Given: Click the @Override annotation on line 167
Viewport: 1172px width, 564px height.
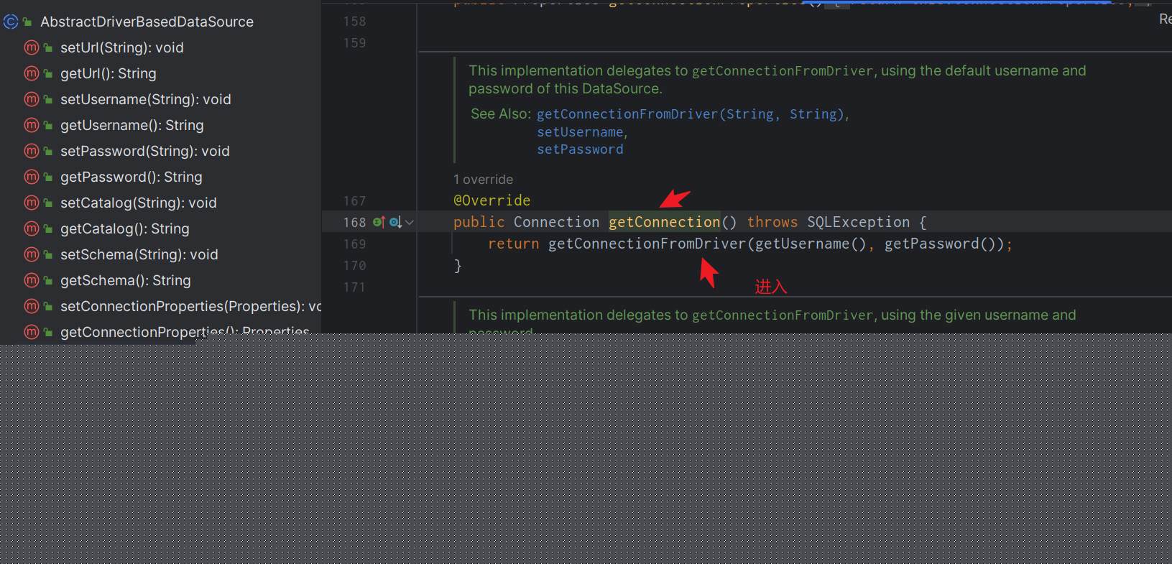Looking at the screenshot, I should pyautogui.click(x=492, y=200).
